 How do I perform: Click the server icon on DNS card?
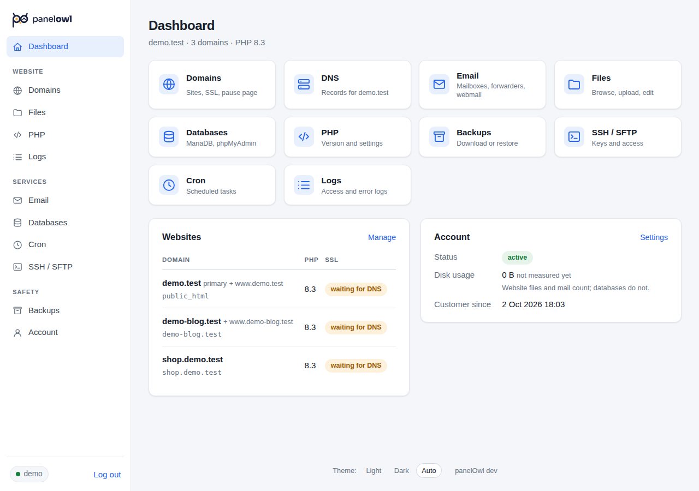[x=304, y=84]
